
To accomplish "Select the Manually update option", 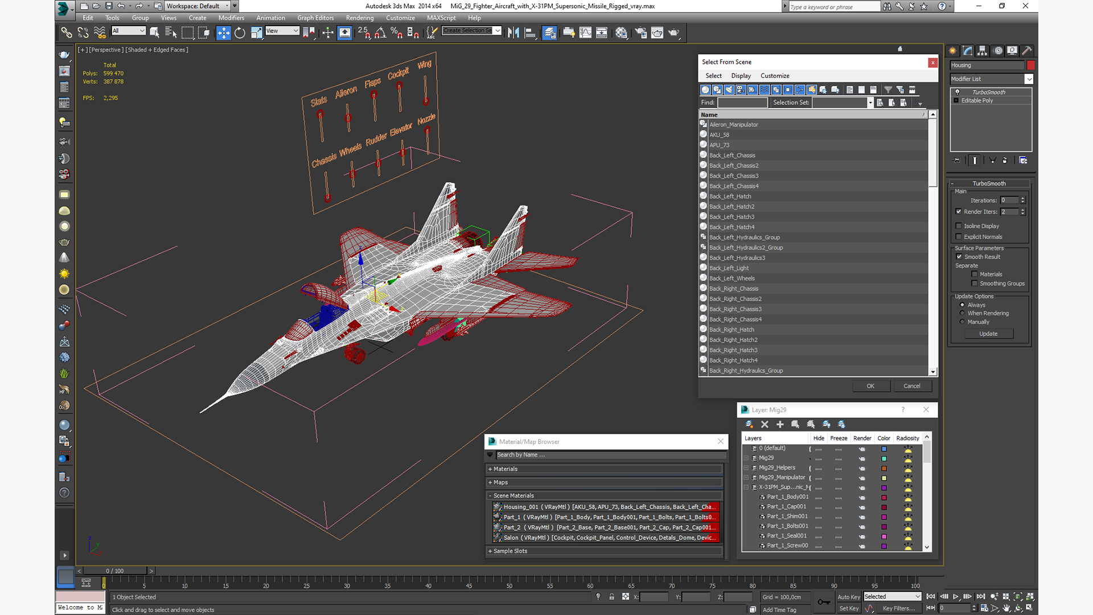I will tap(963, 322).
